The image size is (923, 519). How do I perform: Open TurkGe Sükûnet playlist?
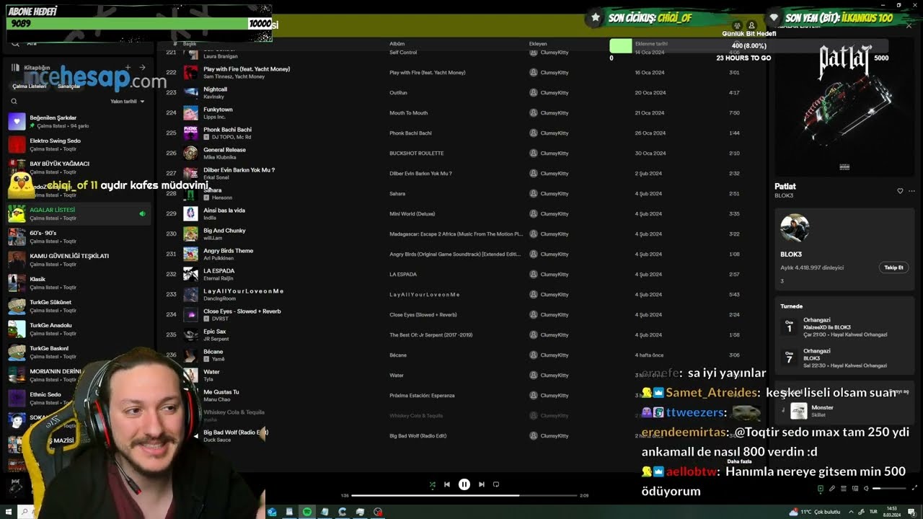pos(79,306)
